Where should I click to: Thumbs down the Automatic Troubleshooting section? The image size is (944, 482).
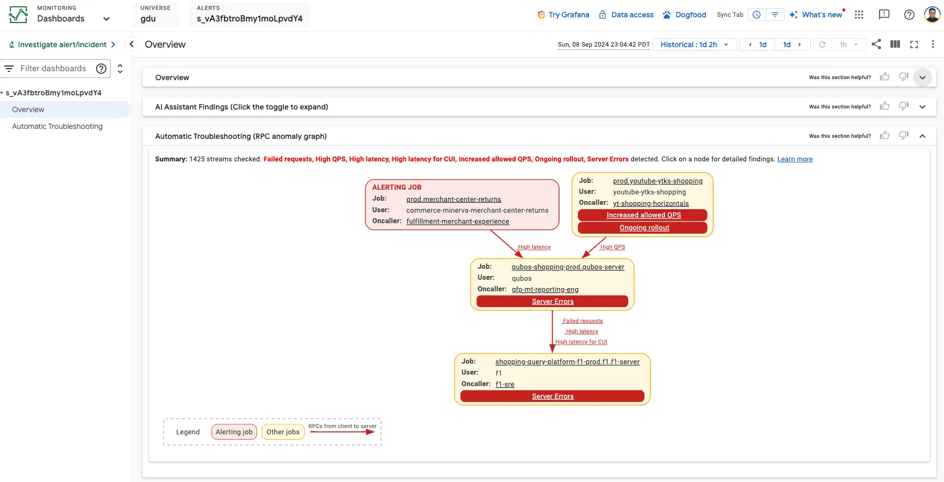[904, 136]
